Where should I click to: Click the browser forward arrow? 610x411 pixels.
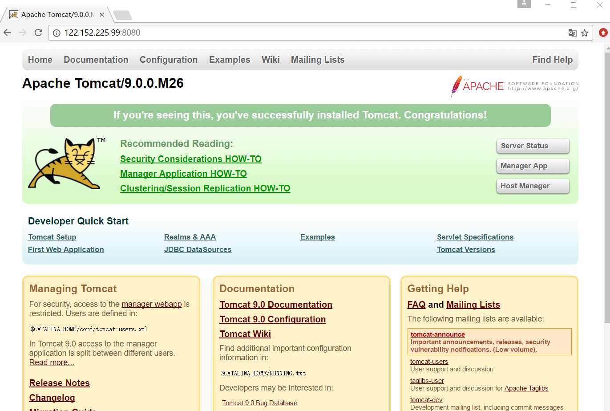[23, 33]
